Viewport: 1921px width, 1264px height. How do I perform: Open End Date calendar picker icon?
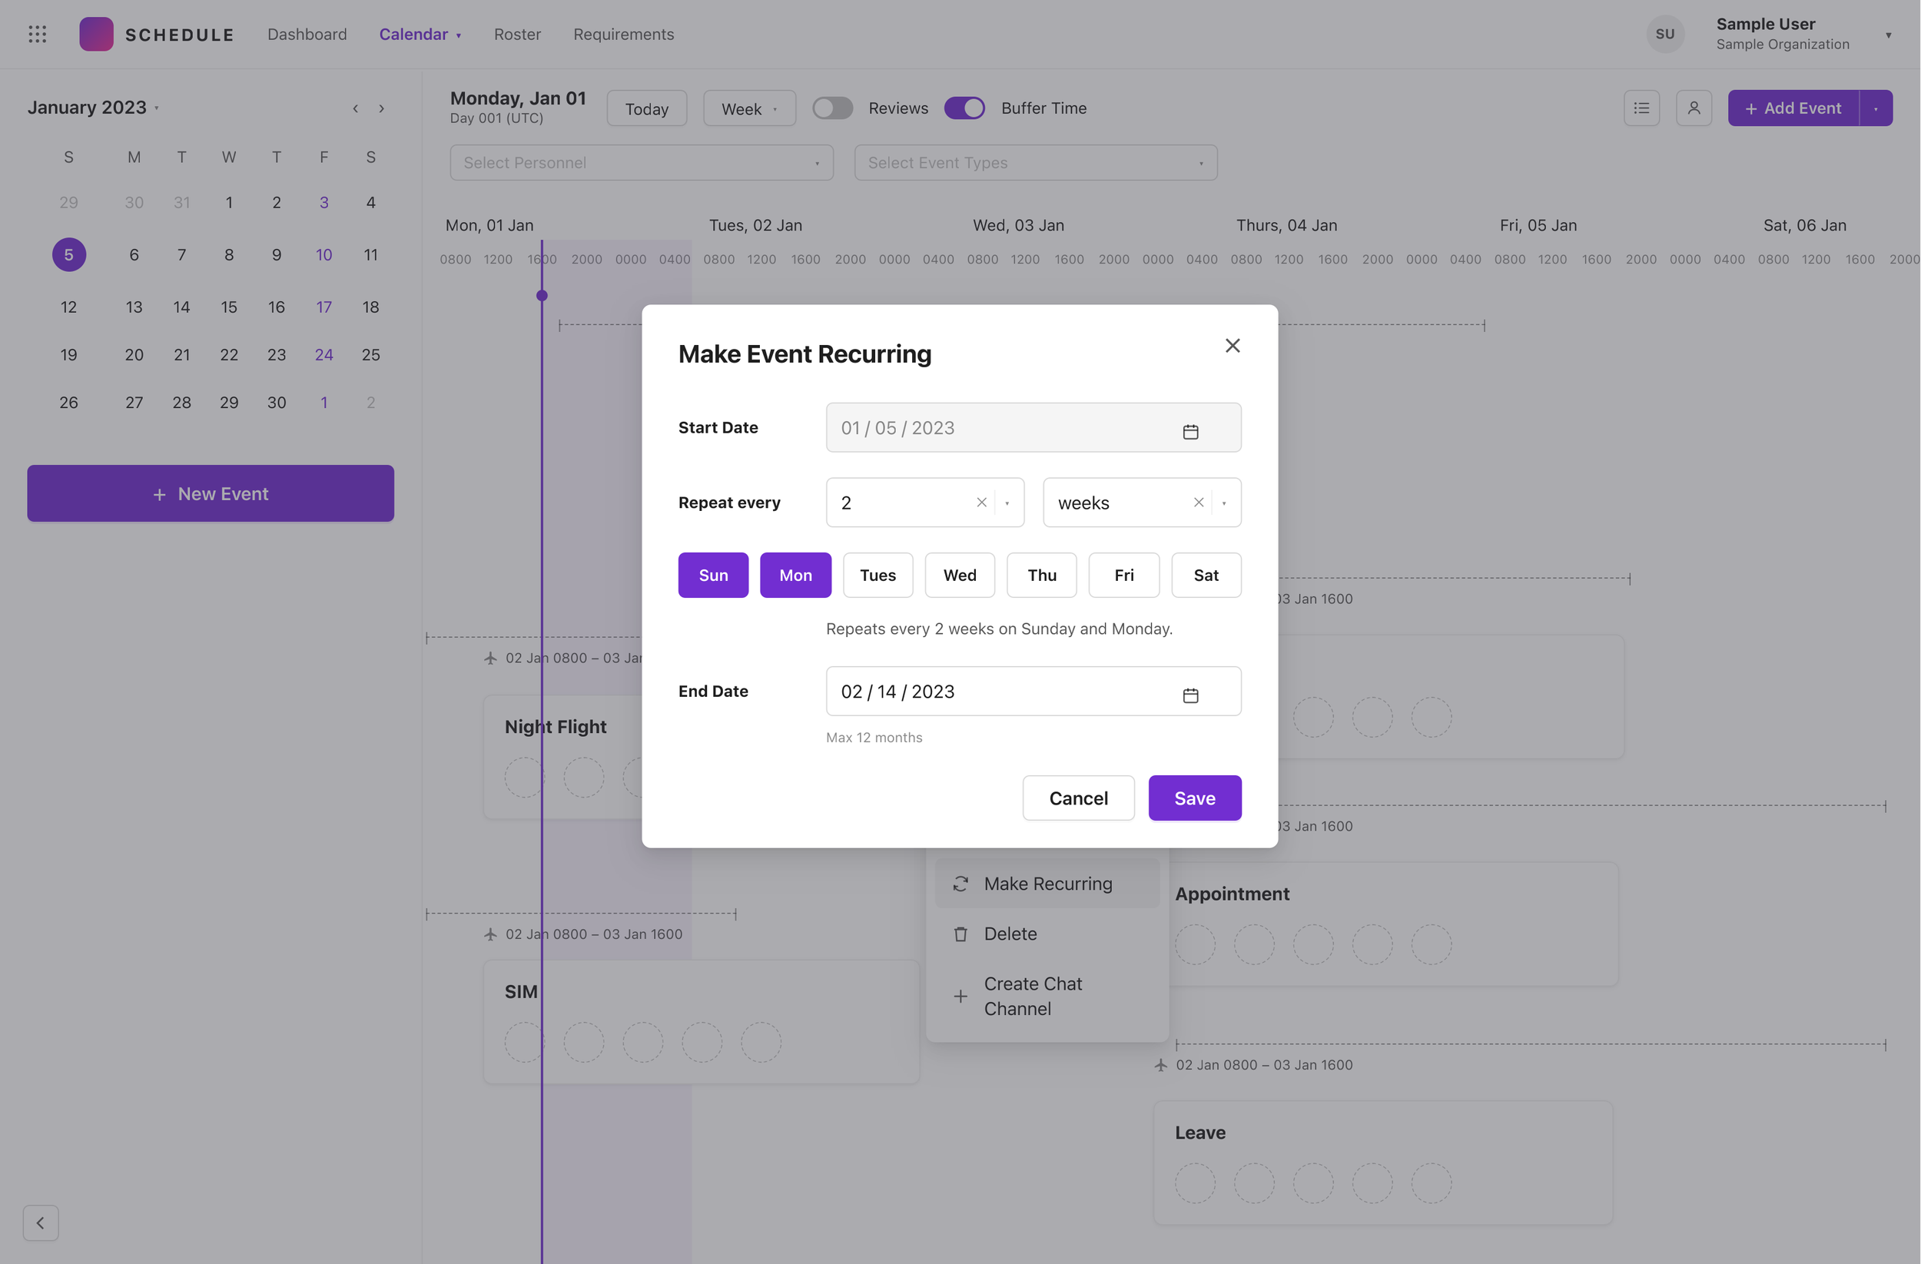(x=1189, y=695)
